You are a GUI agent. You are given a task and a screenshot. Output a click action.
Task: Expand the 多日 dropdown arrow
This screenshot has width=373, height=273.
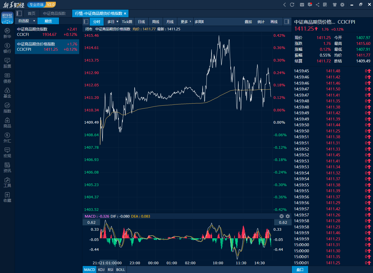pyautogui.click(x=117, y=22)
